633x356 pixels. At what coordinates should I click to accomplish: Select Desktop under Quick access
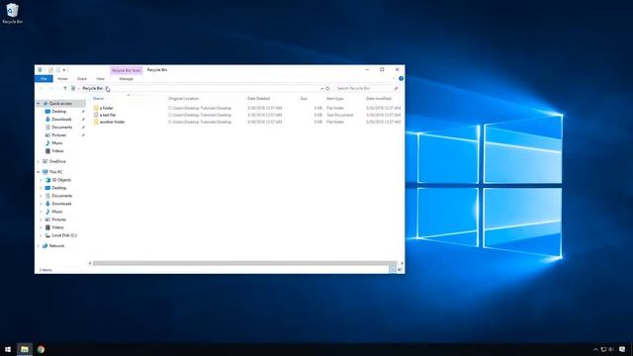59,112
